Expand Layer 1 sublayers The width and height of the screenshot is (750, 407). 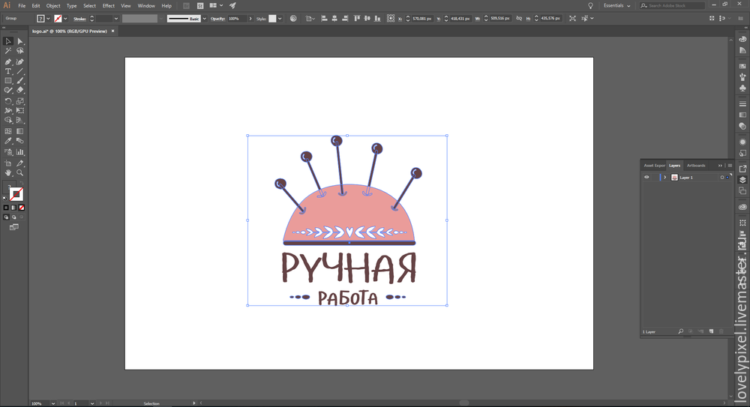pos(664,178)
